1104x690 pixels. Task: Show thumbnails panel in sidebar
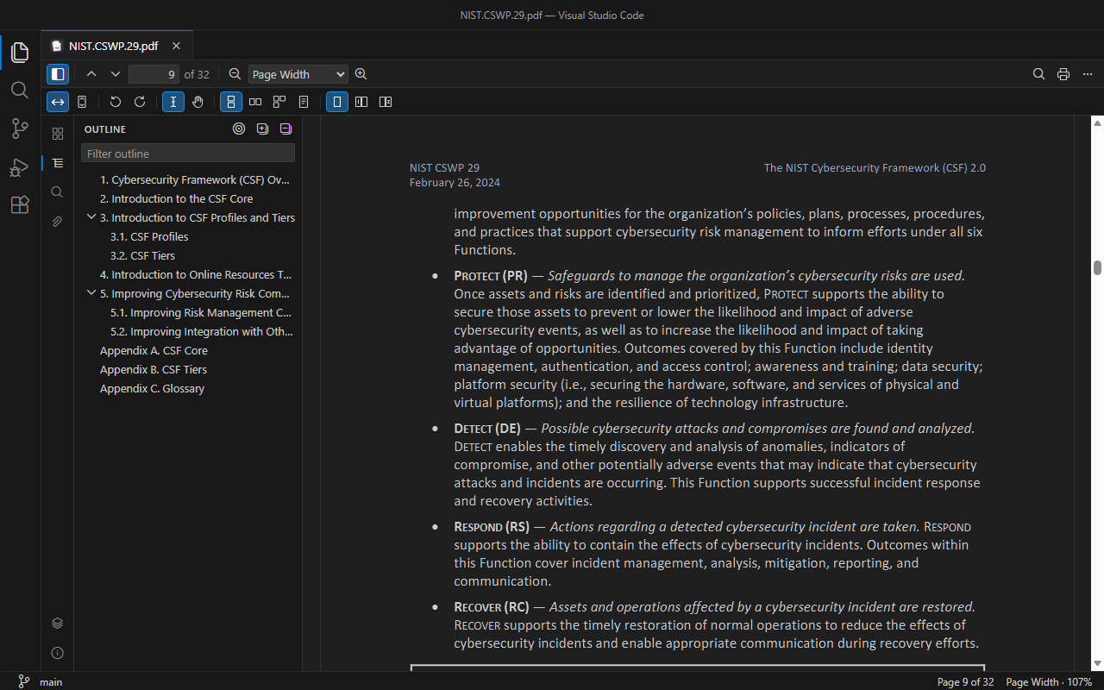pos(58,134)
